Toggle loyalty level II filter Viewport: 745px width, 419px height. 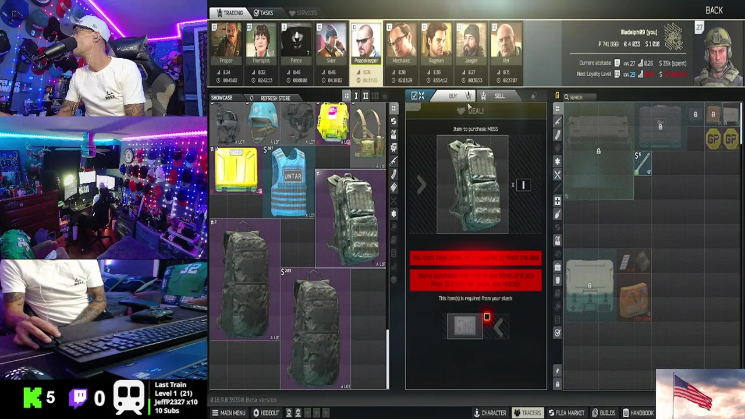[366, 96]
